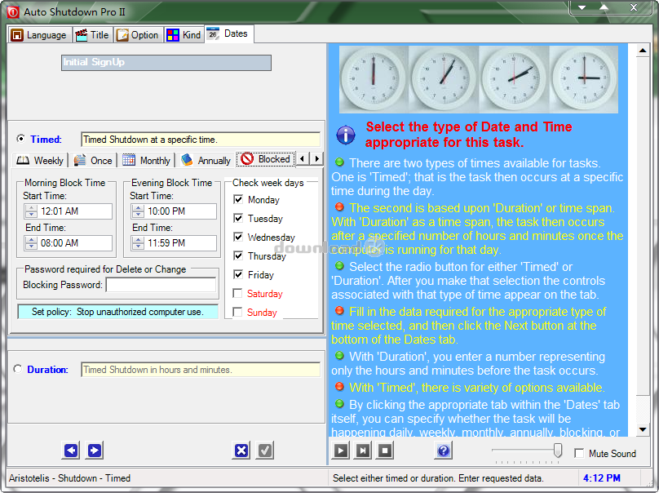Image resolution: width=659 pixels, height=493 pixels.
Task: Click the Set policy banner text
Action: tap(118, 312)
